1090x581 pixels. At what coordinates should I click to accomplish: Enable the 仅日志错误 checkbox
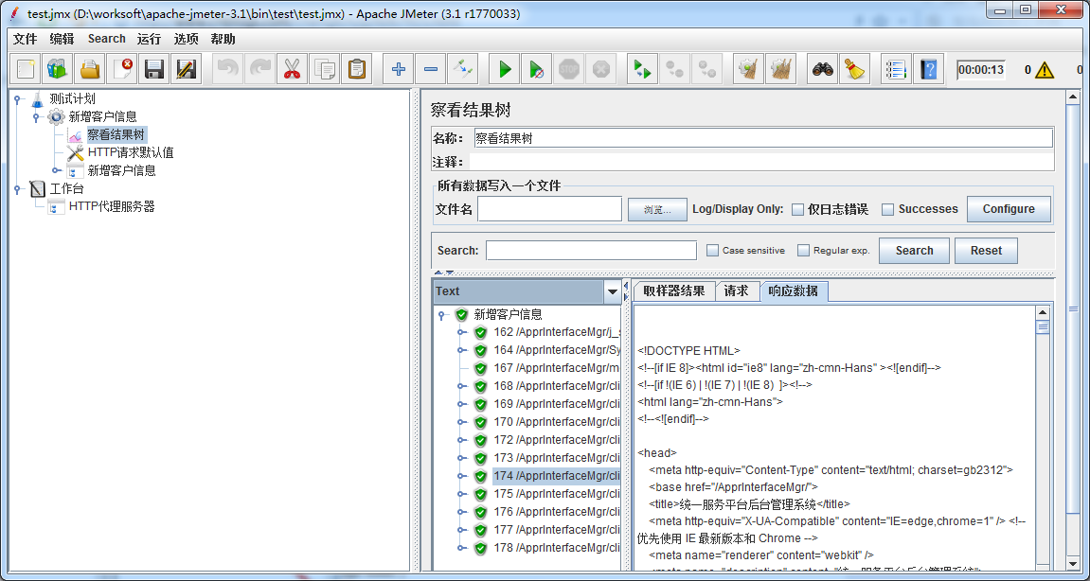click(798, 209)
